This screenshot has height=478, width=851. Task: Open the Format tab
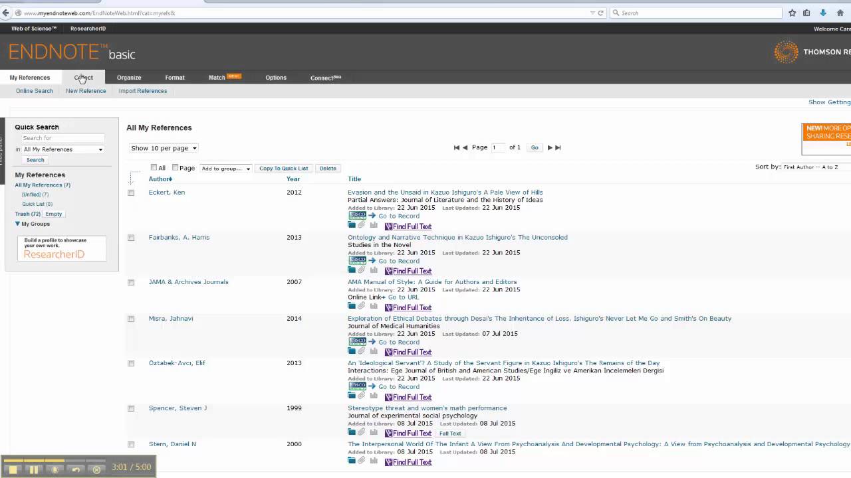[x=175, y=78]
